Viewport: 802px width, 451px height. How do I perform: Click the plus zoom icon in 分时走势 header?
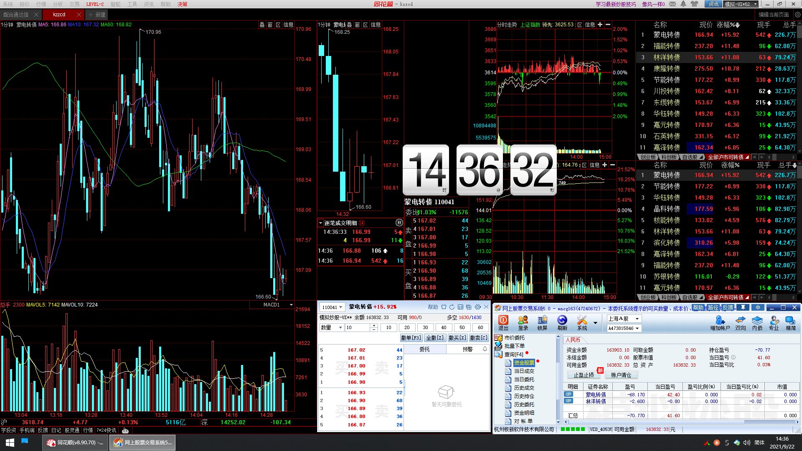pyautogui.click(x=600, y=25)
